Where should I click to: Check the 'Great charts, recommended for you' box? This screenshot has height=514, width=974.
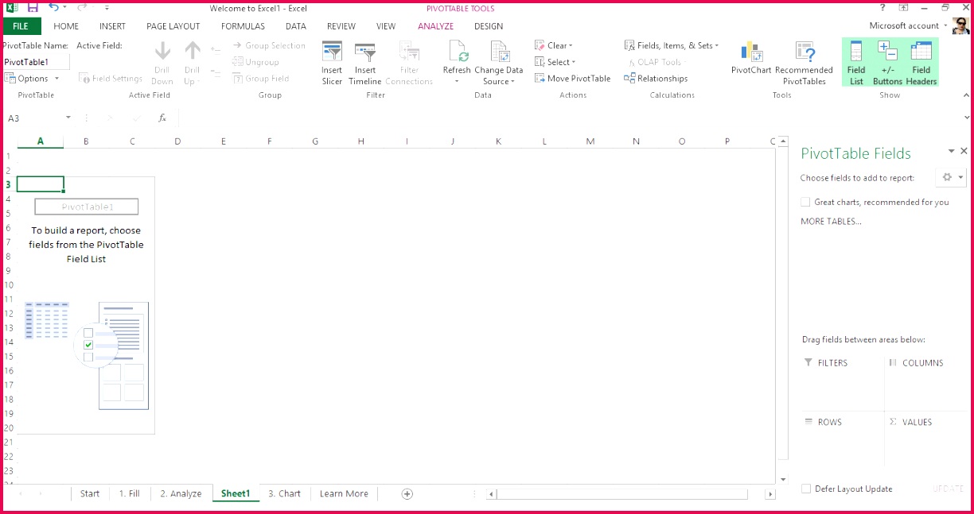[x=806, y=202]
